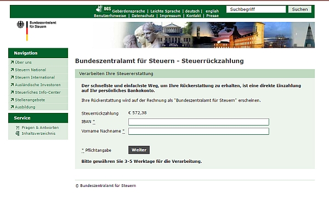Click the Service section header
Viewport: 329px width, 199px height.
coord(38,118)
